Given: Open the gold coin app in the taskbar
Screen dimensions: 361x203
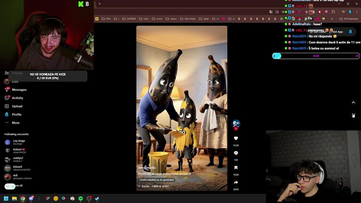Looking at the screenshot, I should point(56,198).
